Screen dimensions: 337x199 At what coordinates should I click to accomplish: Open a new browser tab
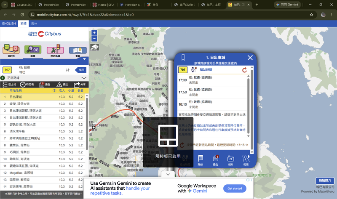pyautogui.click(x=257, y=5)
